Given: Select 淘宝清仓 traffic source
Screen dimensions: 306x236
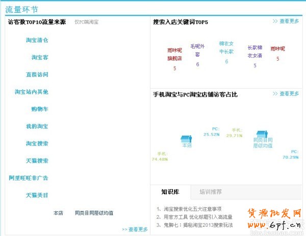Looking at the screenshot, I should click(x=37, y=40).
